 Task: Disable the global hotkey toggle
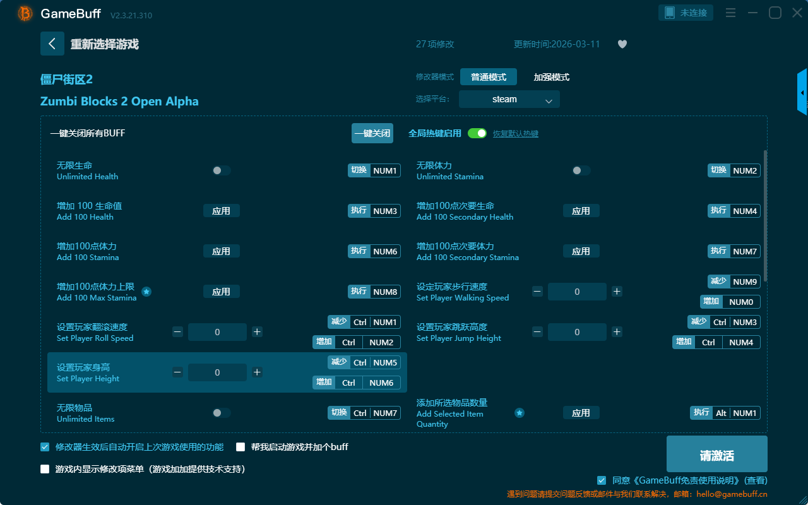point(477,133)
